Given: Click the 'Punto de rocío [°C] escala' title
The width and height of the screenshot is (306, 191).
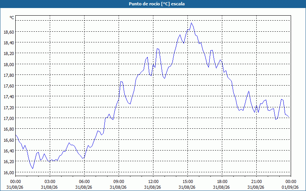Looking at the screenshot, I should pos(157,4).
